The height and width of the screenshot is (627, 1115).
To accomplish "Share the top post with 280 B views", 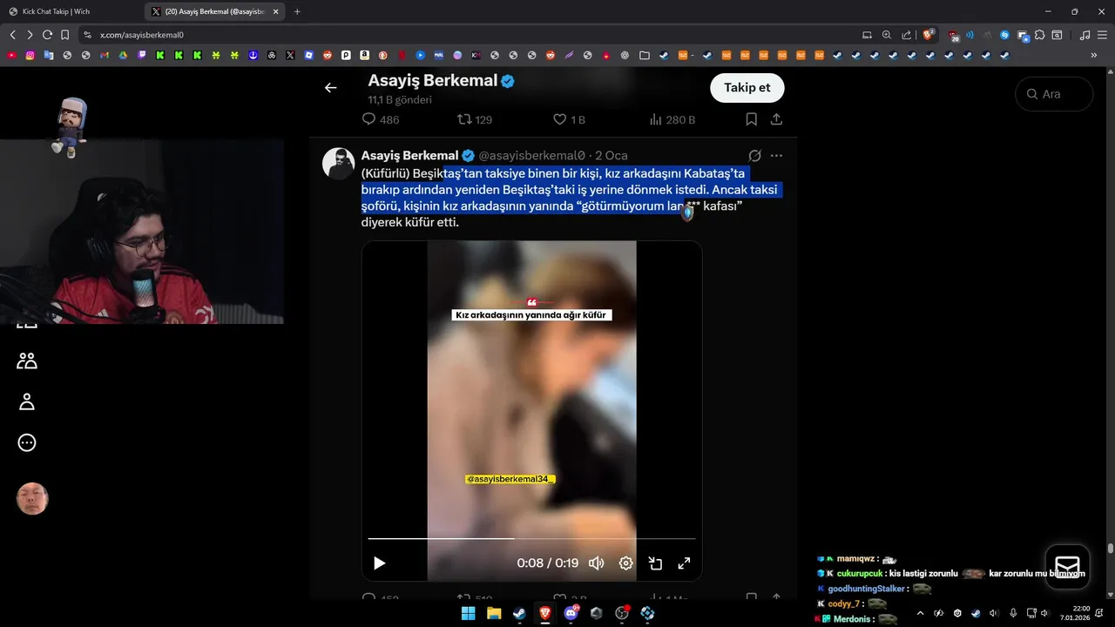I will click(x=776, y=119).
